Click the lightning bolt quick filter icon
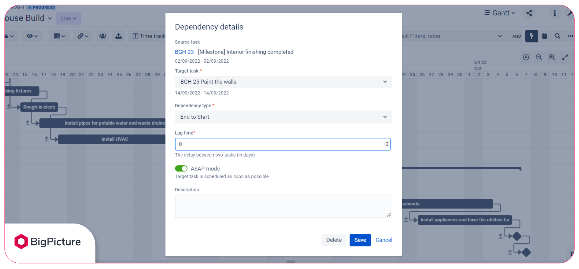Screen dimensions: 579x269 [532, 36]
